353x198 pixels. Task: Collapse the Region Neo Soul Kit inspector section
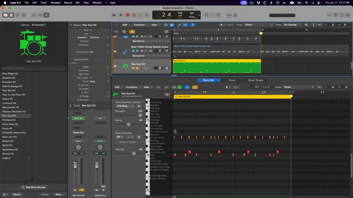tap(71, 25)
